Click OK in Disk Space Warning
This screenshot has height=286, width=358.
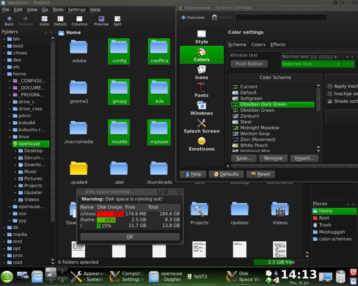pos(130,237)
